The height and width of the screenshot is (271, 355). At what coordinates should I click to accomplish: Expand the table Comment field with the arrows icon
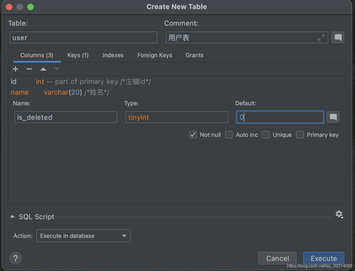pyautogui.click(x=321, y=38)
